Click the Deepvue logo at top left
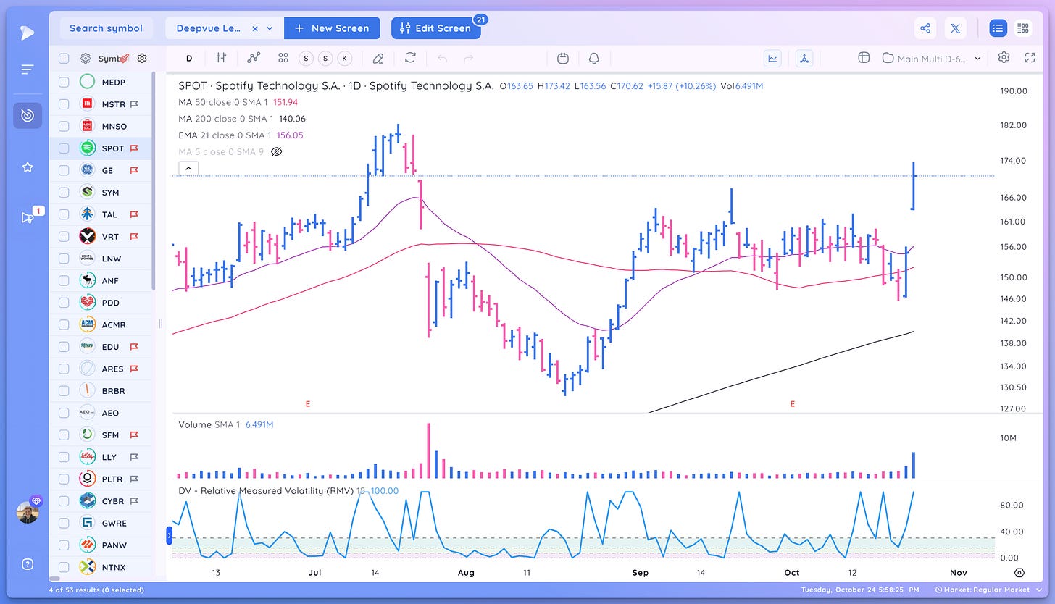This screenshot has width=1055, height=604. pos(27,32)
